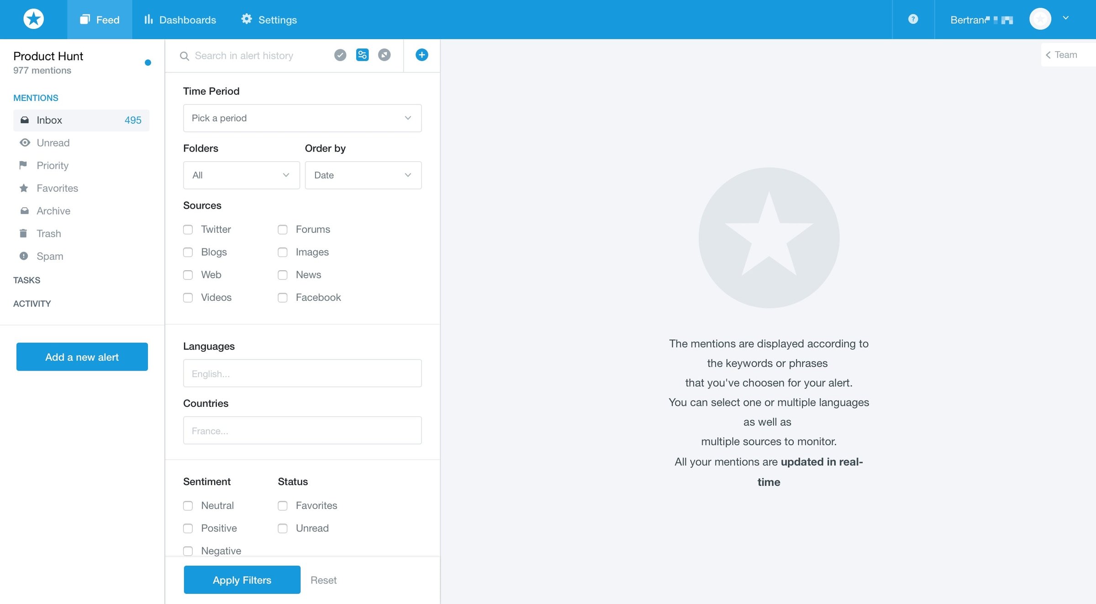
Task: Click the gray compass icon in search bar
Action: pos(385,55)
